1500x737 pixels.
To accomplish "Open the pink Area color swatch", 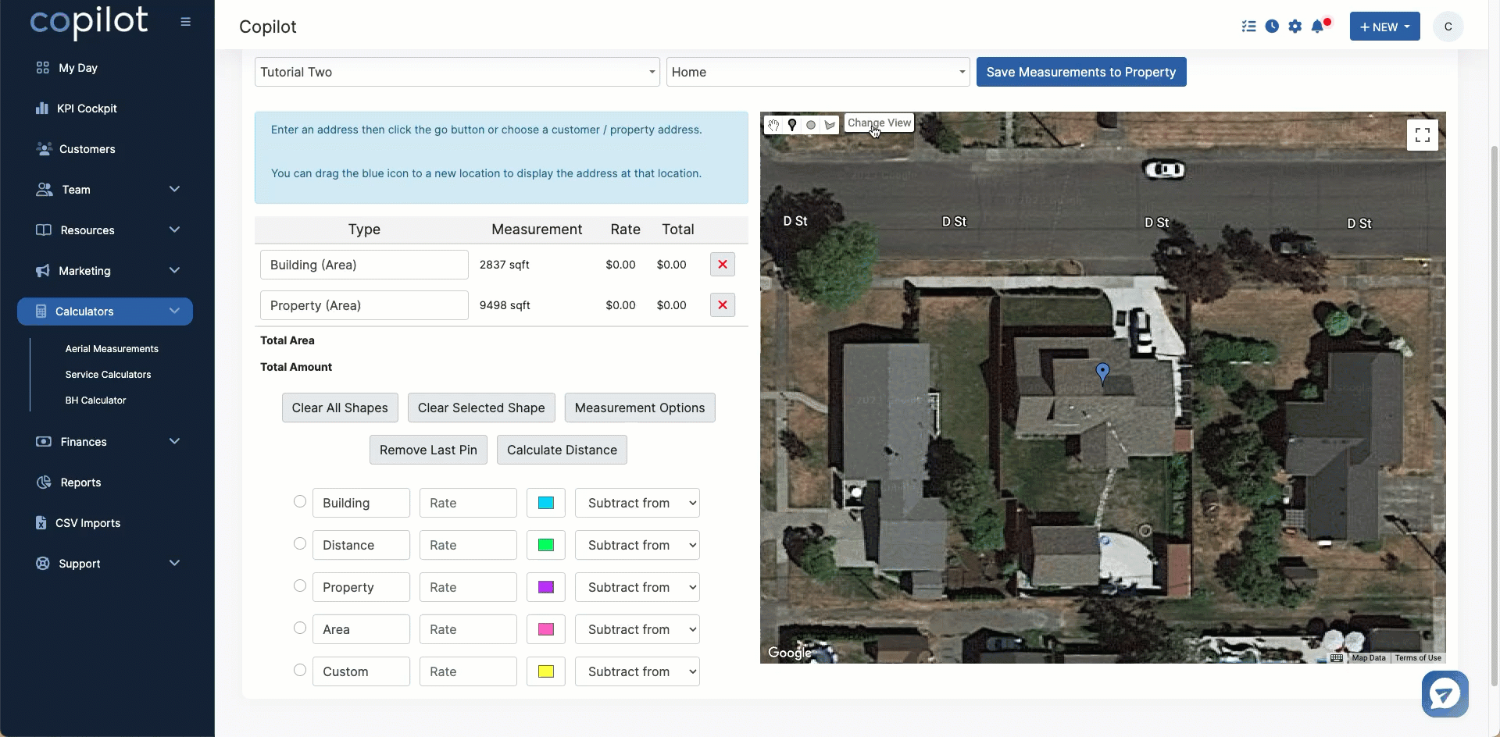I will pos(546,629).
